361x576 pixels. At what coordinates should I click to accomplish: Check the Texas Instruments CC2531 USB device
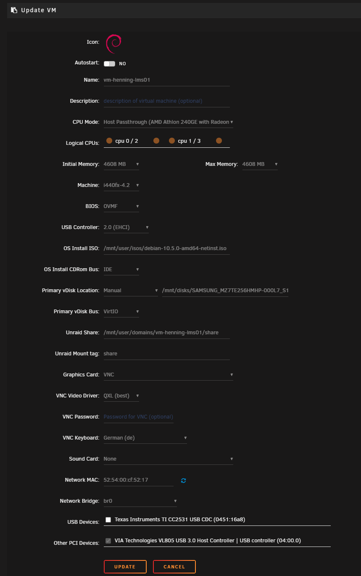point(108,520)
